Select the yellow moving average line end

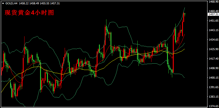tap(184, 49)
